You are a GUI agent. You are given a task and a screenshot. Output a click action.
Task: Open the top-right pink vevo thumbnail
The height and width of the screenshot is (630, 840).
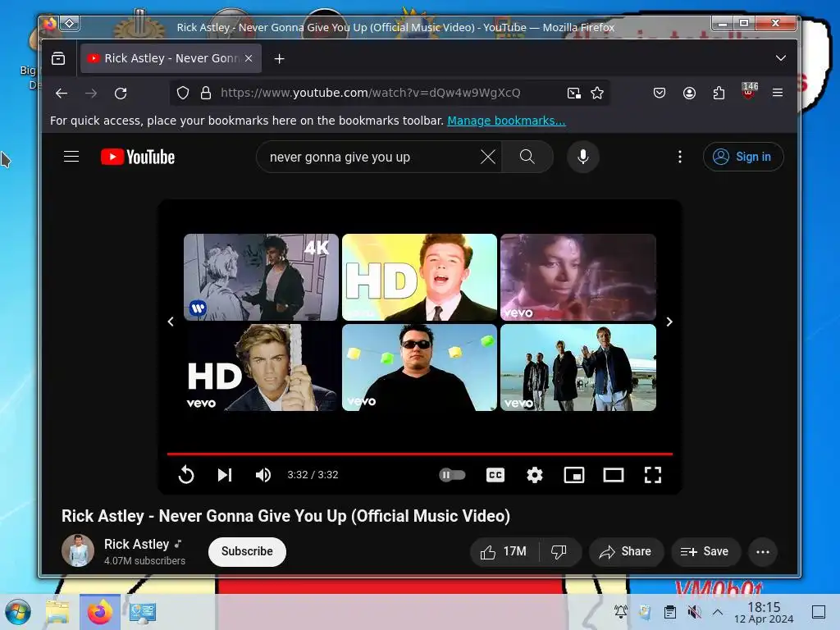coord(578,277)
